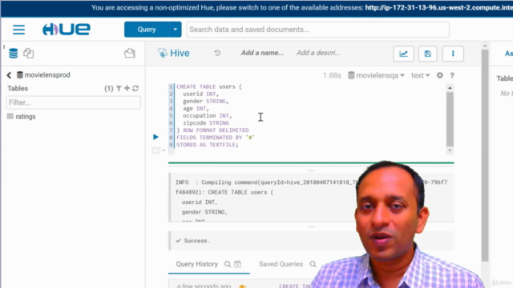This screenshot has width=513, height=288.
Task: Switch to Saved Queries tab
Action: coord(281,264)
